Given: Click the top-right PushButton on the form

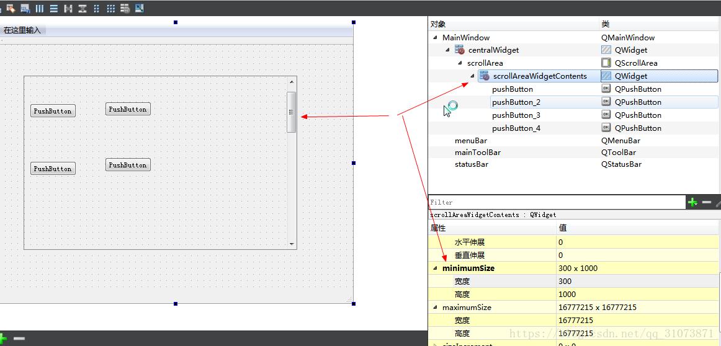Looking at the screenshot, I should point(128,109).
